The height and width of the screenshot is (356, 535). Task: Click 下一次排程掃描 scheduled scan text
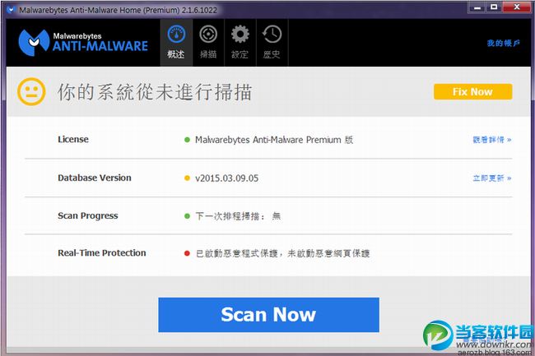click(x=238, y=216)
